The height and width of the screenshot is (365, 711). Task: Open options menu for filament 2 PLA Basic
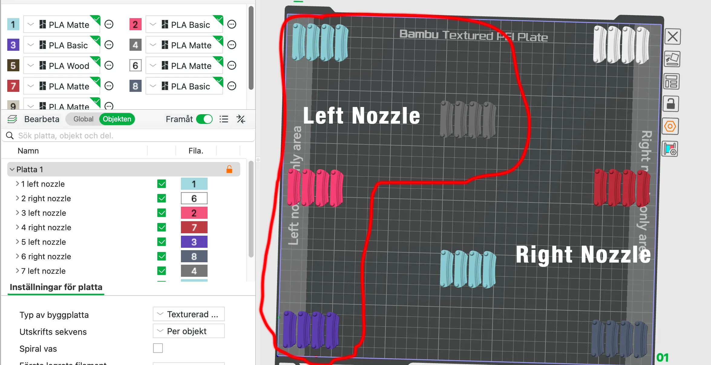(232, 24)
